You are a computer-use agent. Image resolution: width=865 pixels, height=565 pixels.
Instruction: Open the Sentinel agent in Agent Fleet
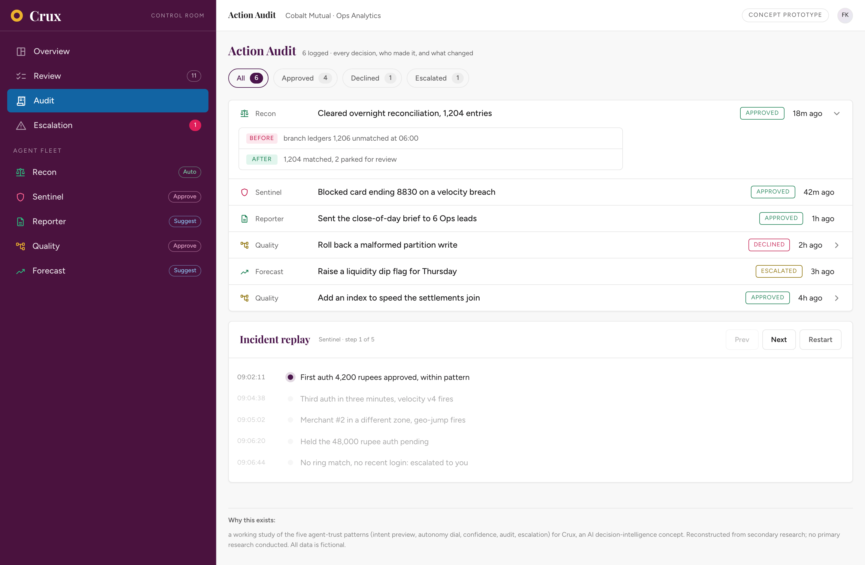tap(108, 197)
